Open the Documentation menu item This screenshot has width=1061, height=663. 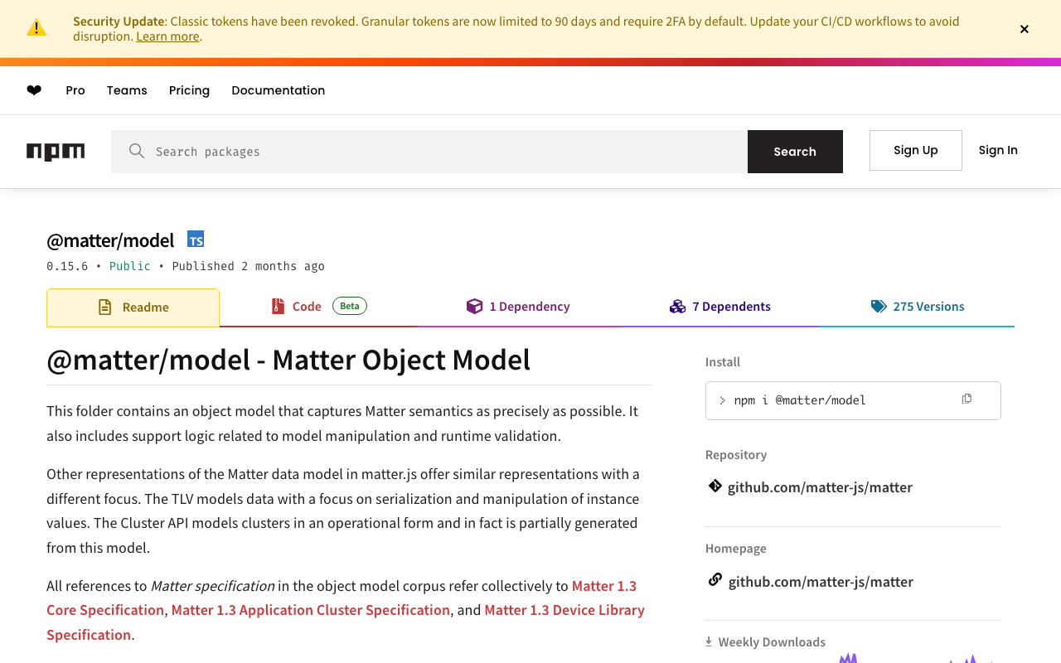click(x=278, y=90)
